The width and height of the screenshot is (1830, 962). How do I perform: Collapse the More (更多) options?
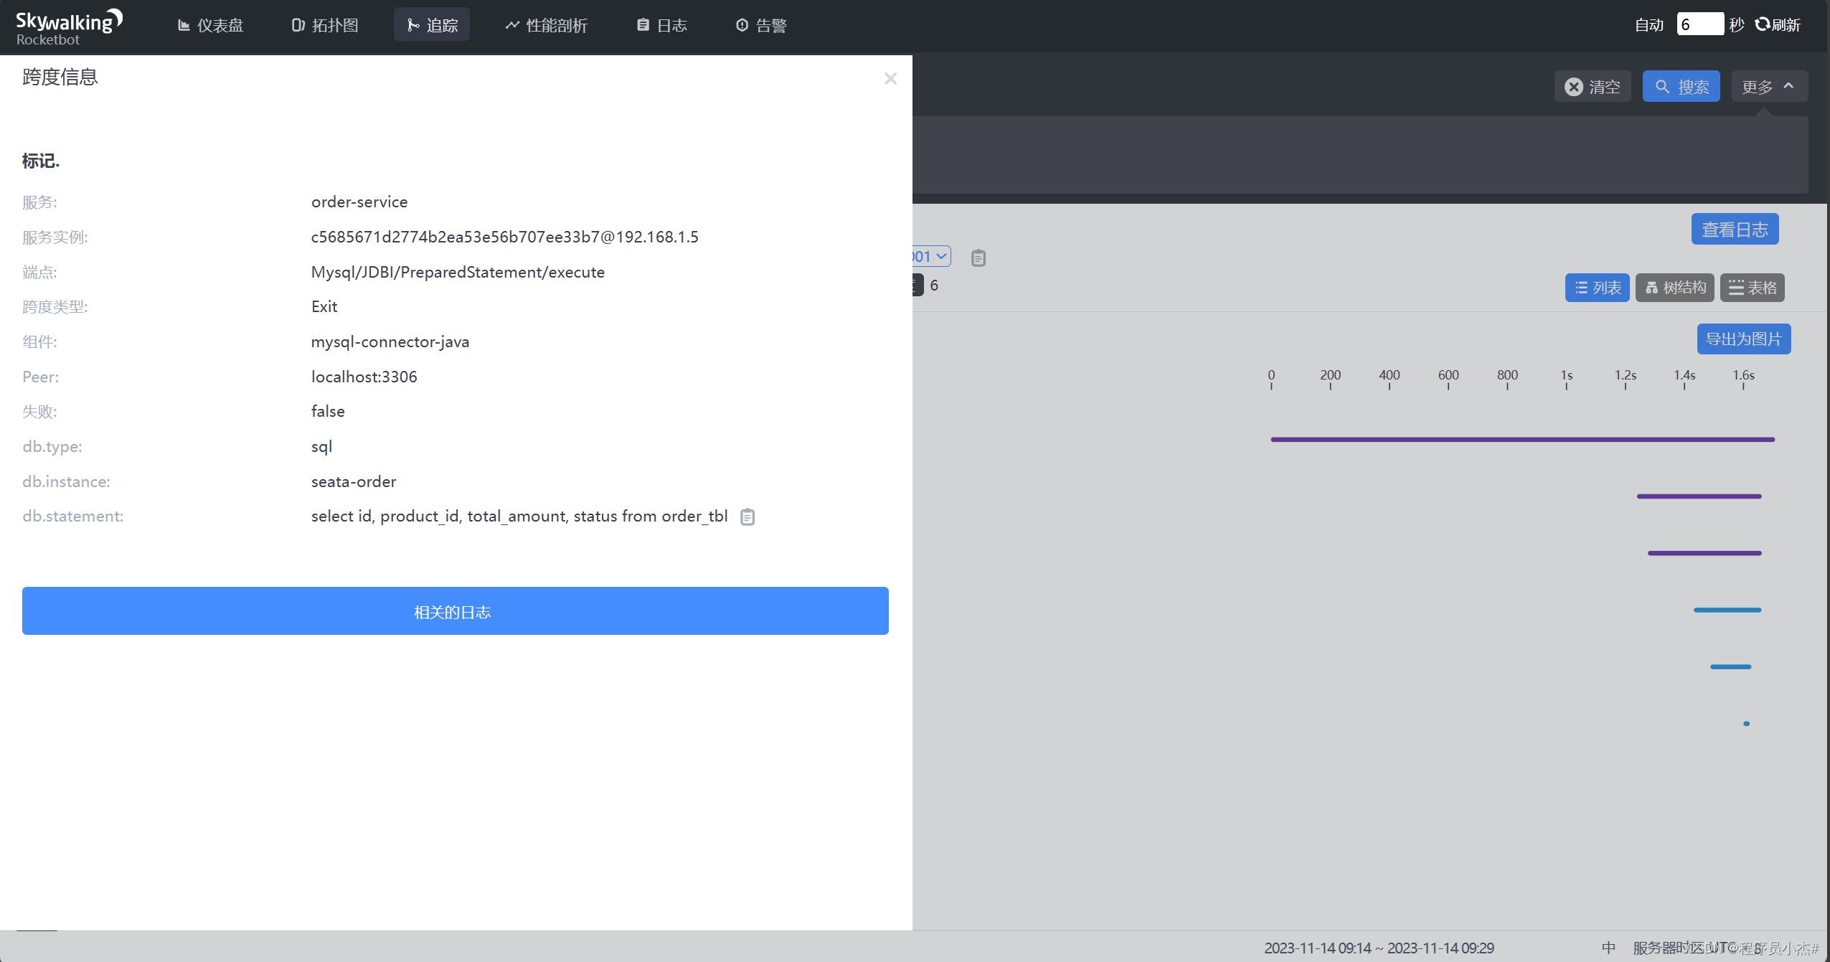[x=1769, y=87]
